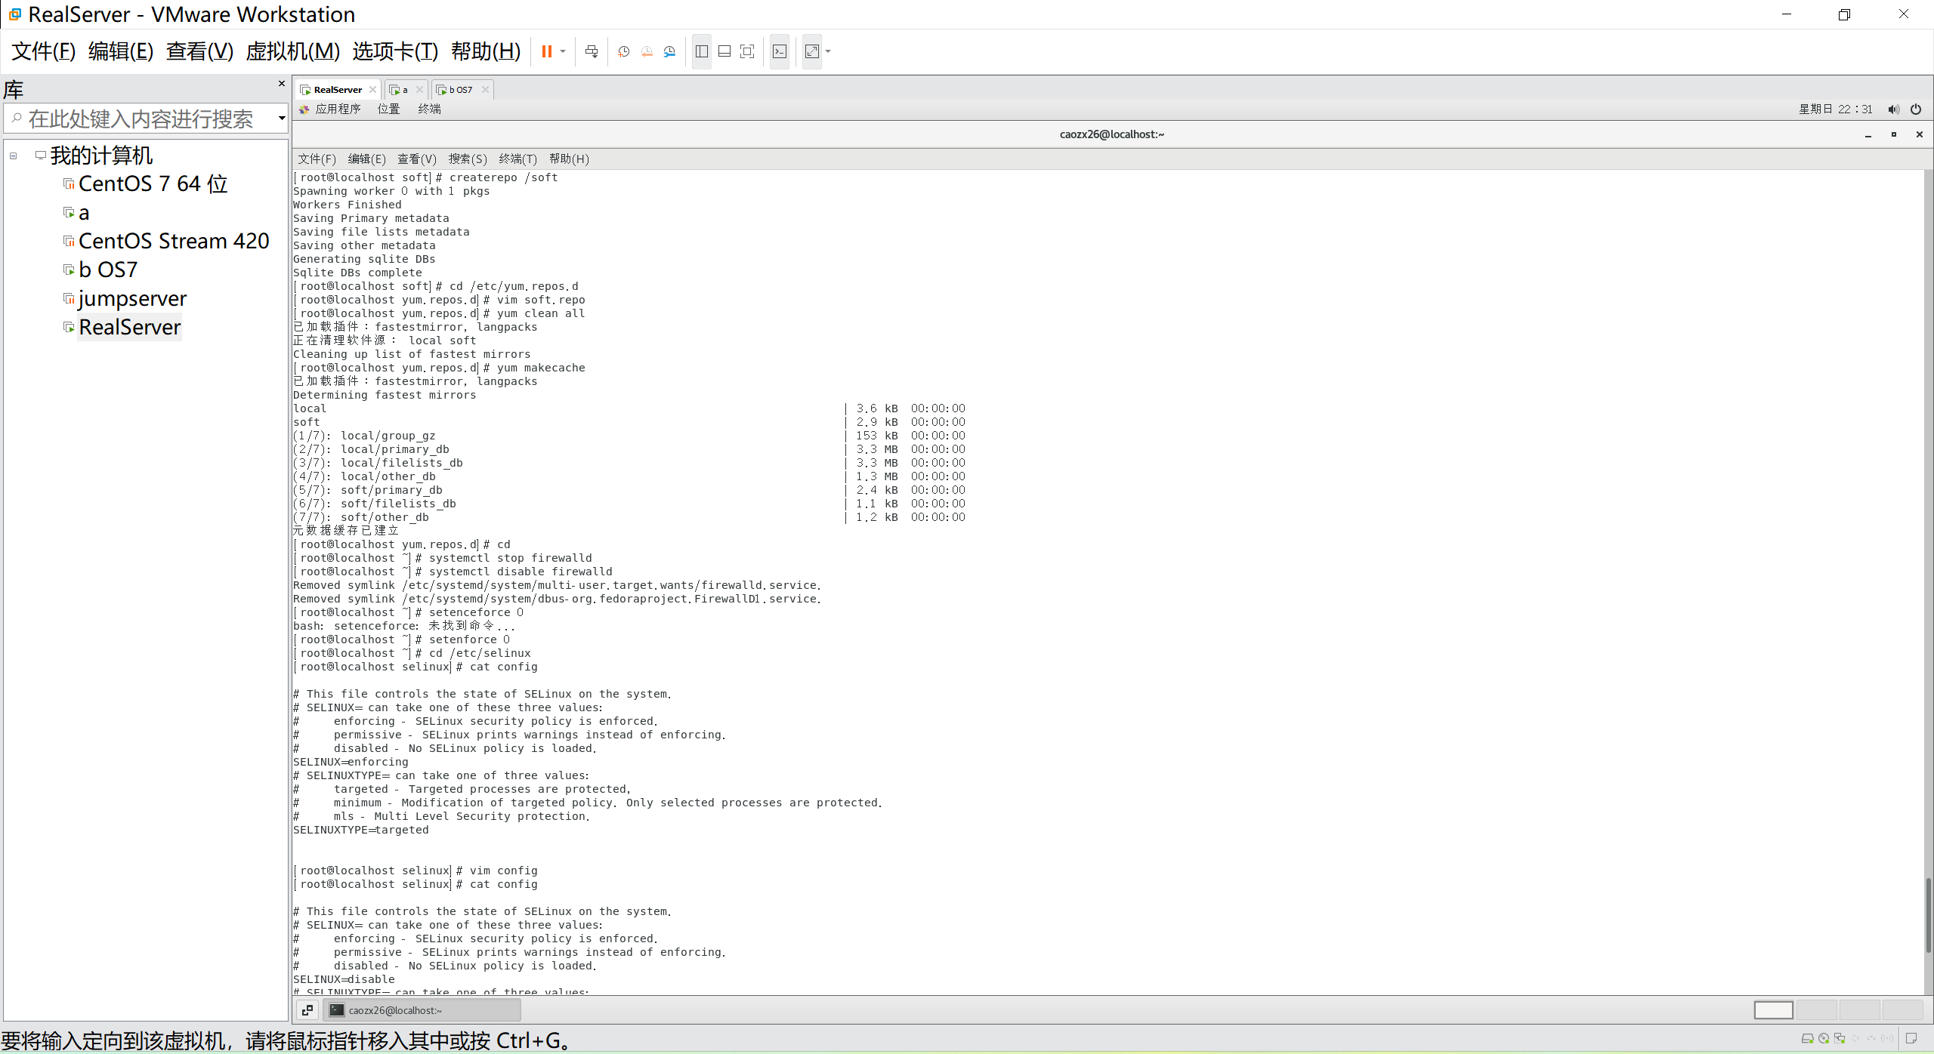The image size is (1934, 1054).
Task: Switch to the b OS7 tab
Action: 460,90
